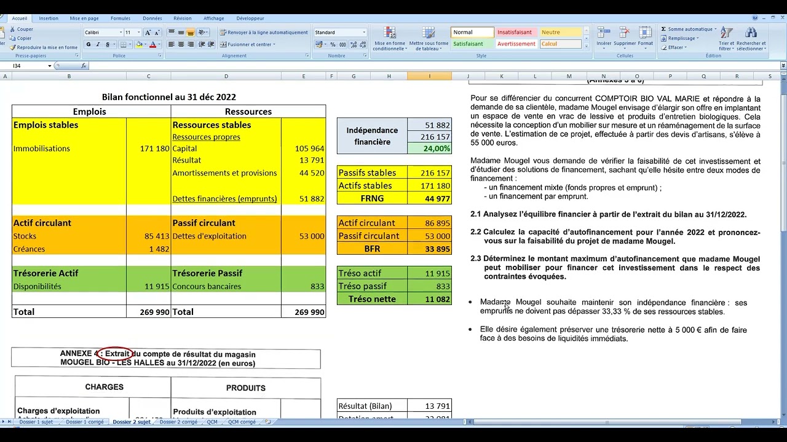787x442 pixels.
Task: Open the Insertion ribbon tab
Action: (x=49, y=18)
